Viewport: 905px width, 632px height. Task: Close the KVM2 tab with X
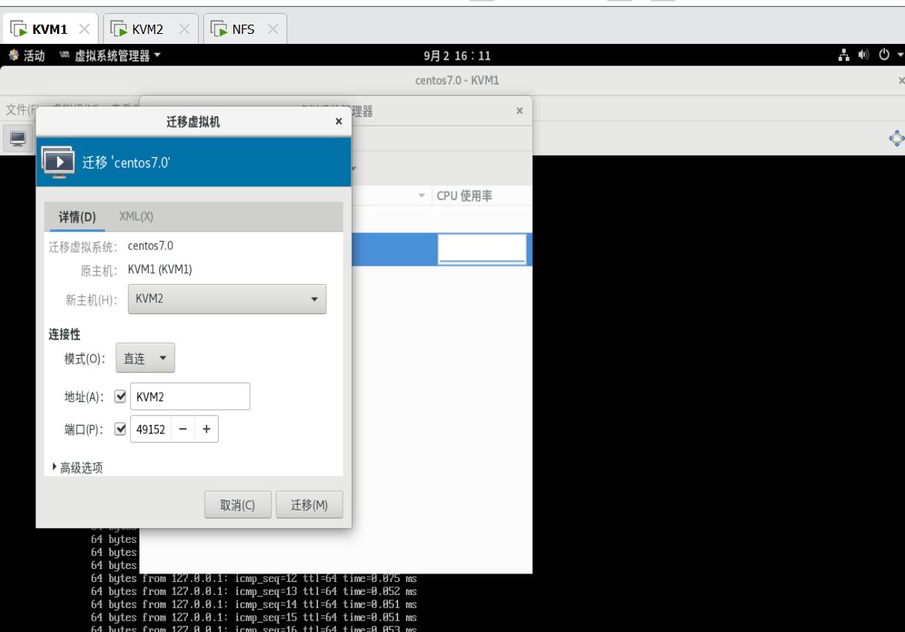click(184, 28)
